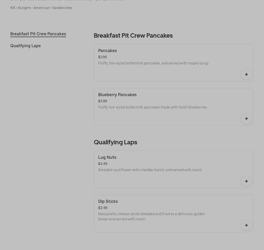Screen dimensions: 264x250
Task: Select the breaded cauliflower description text
Action: coord(150,170)
